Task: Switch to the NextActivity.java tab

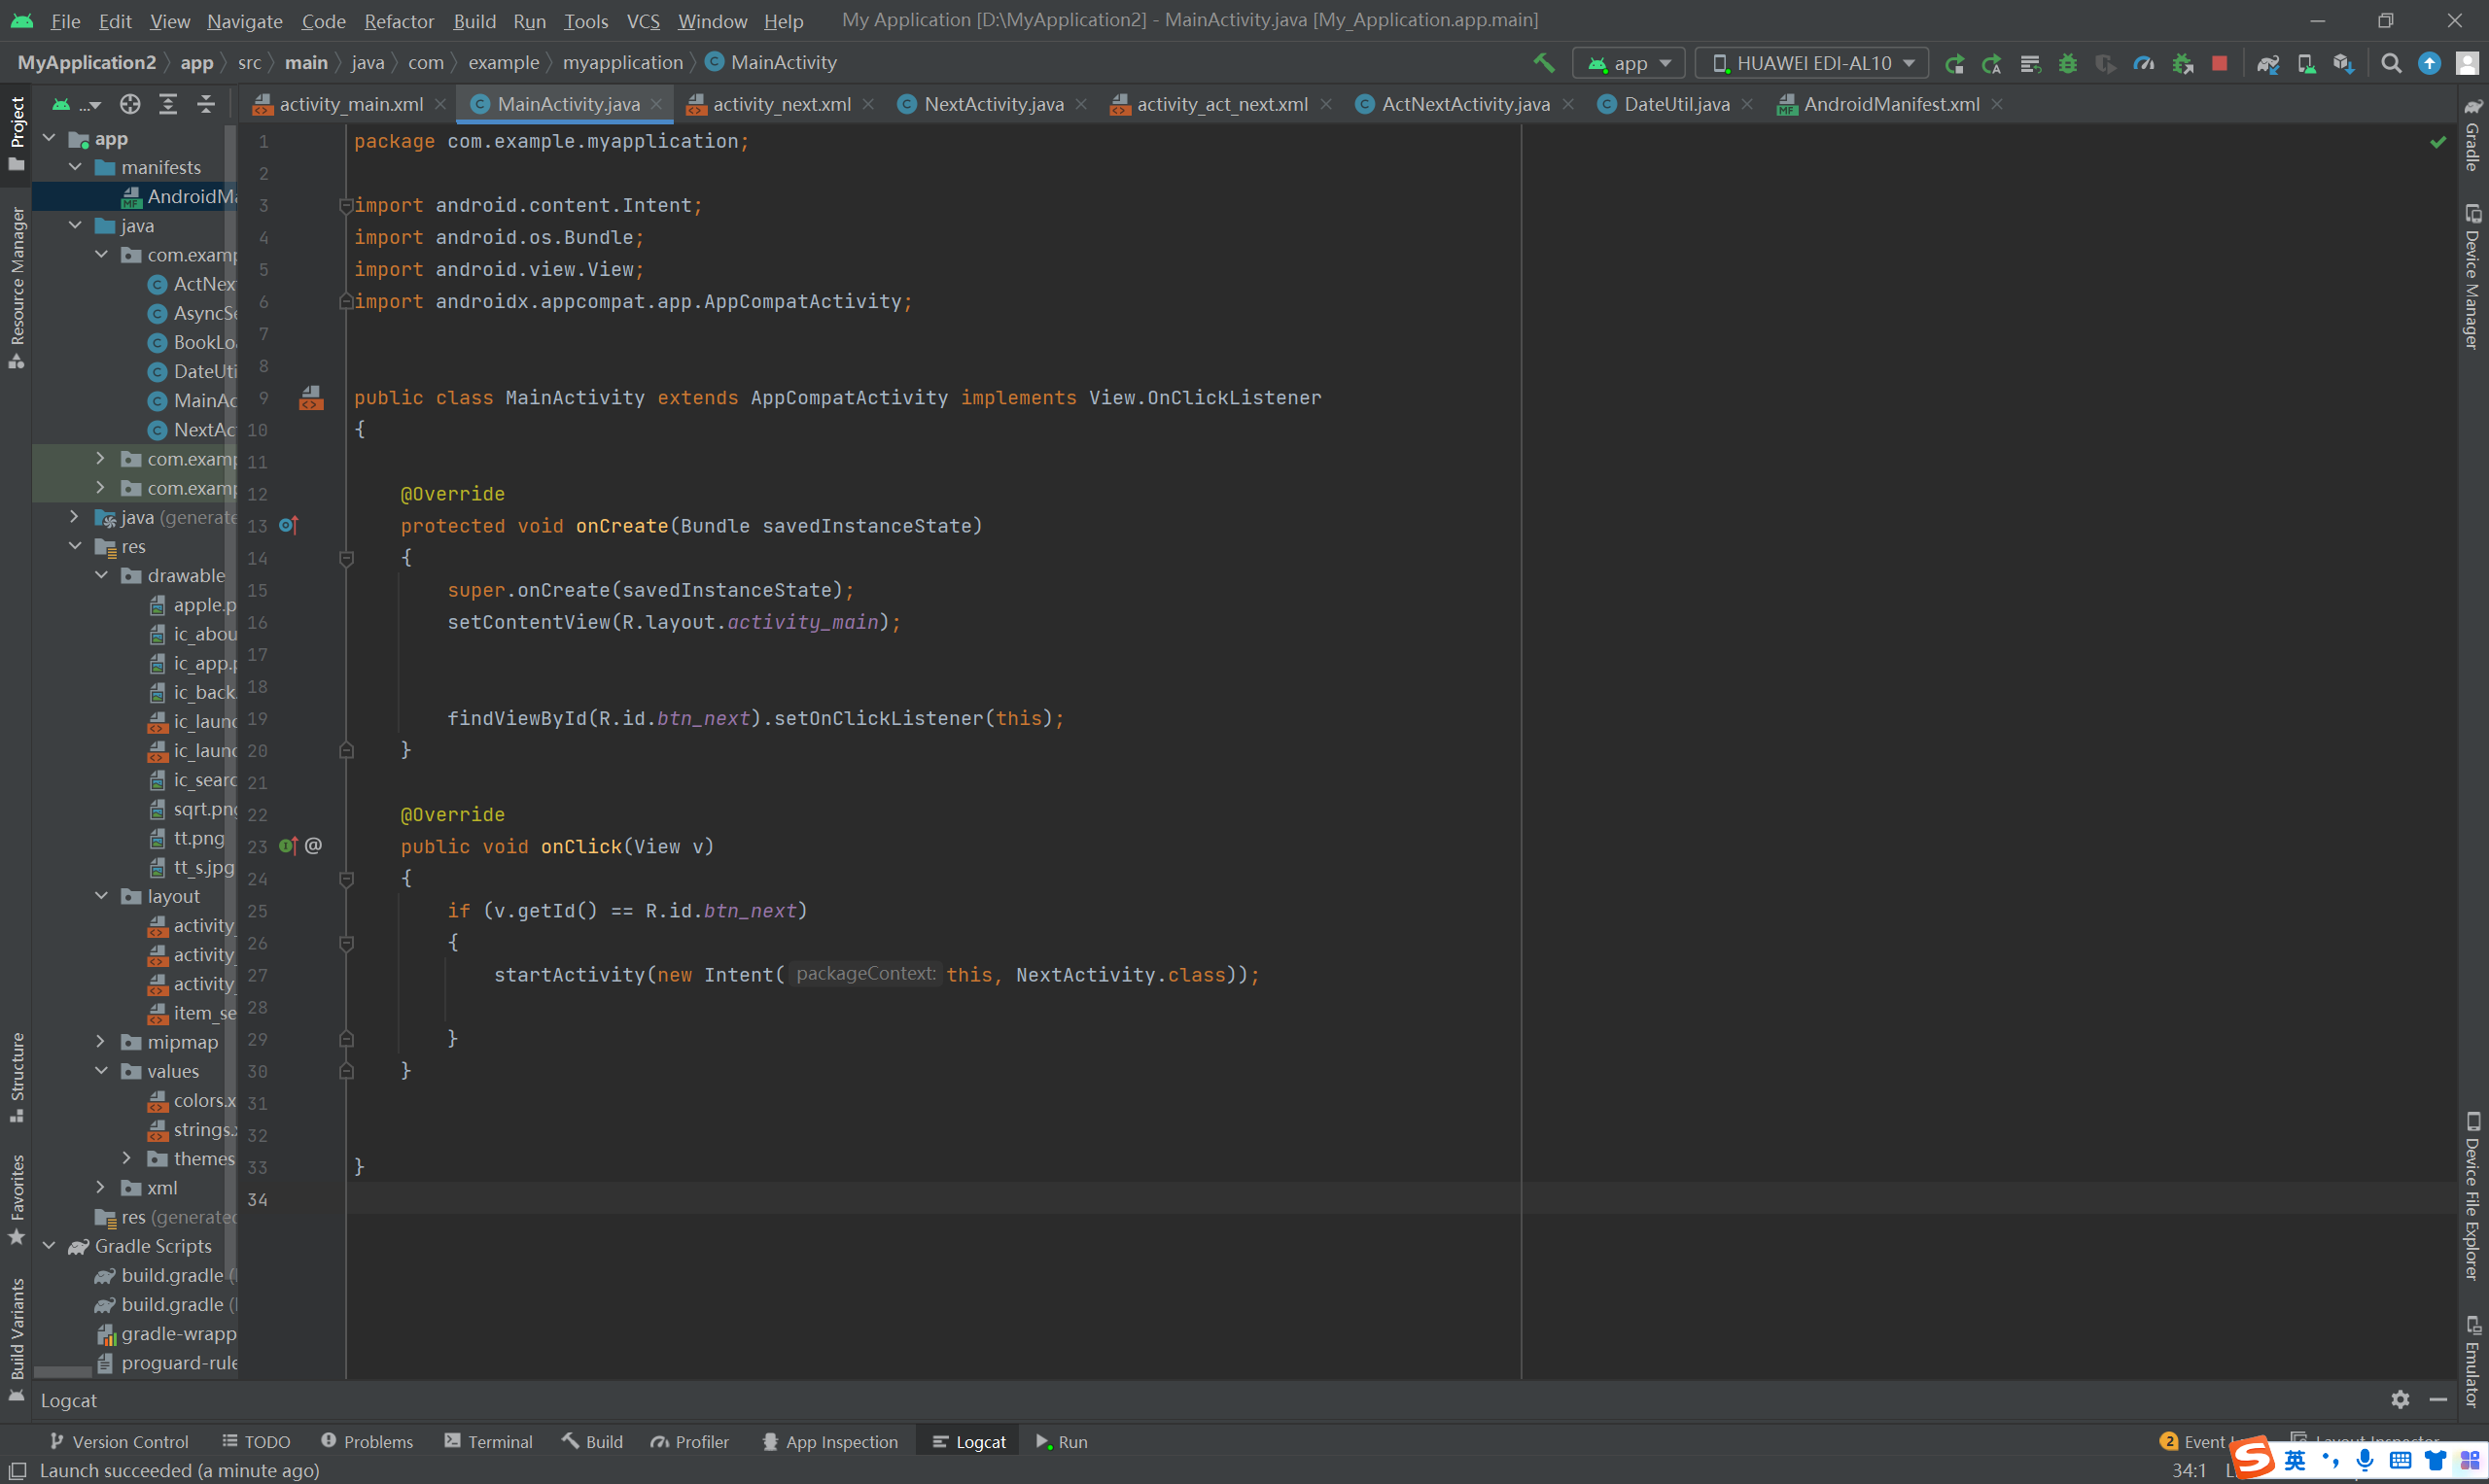Action: [993, 104]
